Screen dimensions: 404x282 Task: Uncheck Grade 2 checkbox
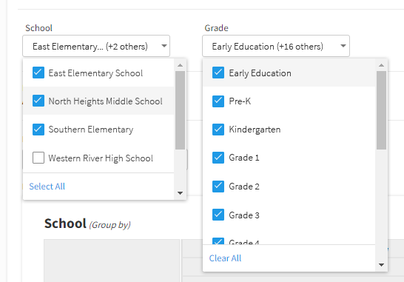pos(218,187)
